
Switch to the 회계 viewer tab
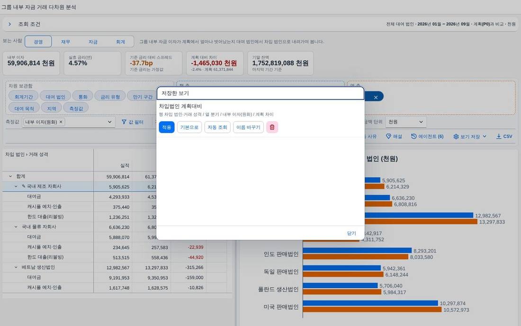120,42
